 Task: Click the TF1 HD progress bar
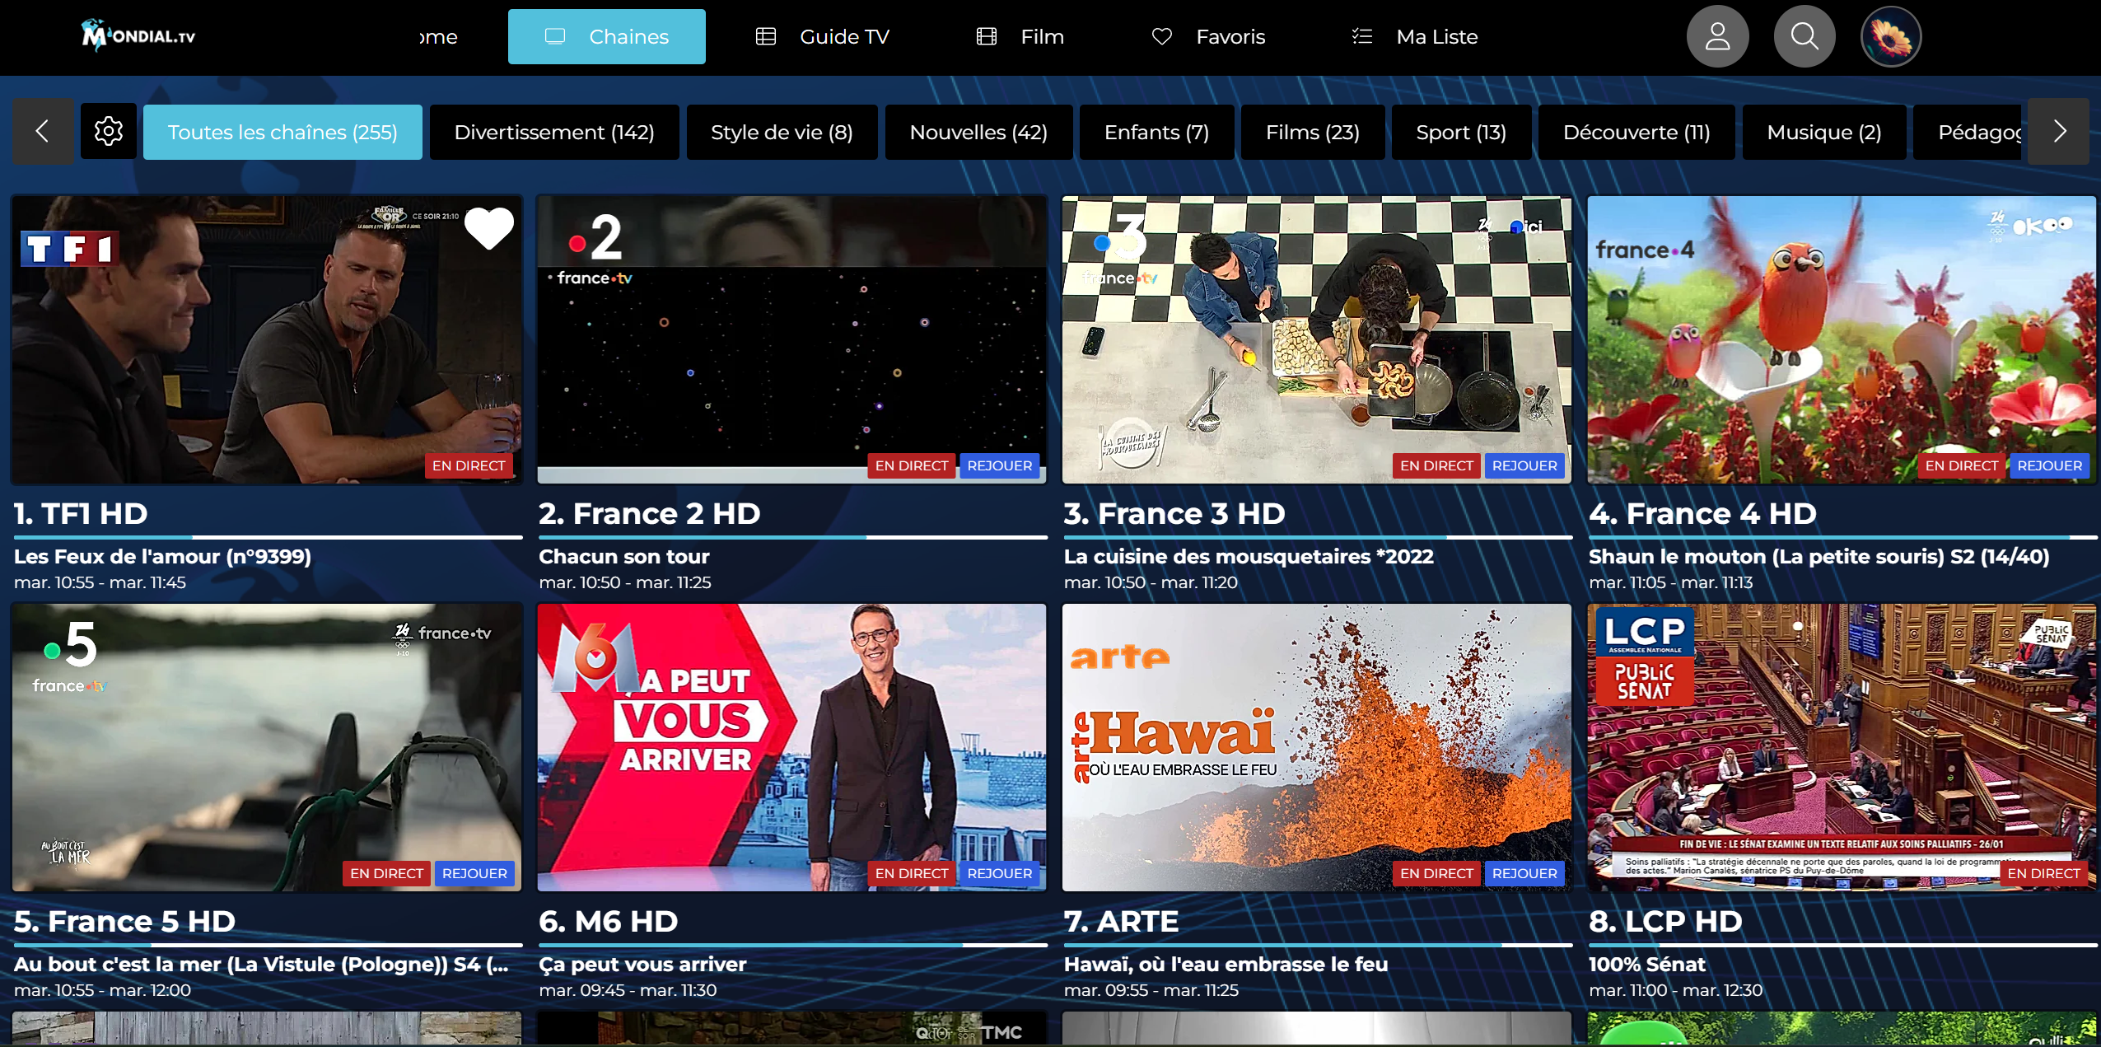click(x=268, y=537)
